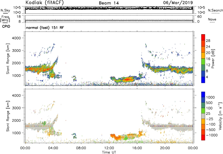The width and height of the screenshot is (223, 154).
Task: Click the '4000' tick on power panel
Action: click(x=16, y=38)
